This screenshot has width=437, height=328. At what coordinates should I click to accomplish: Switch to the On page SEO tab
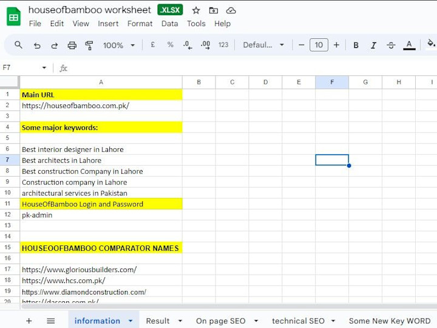pos(220,321)
